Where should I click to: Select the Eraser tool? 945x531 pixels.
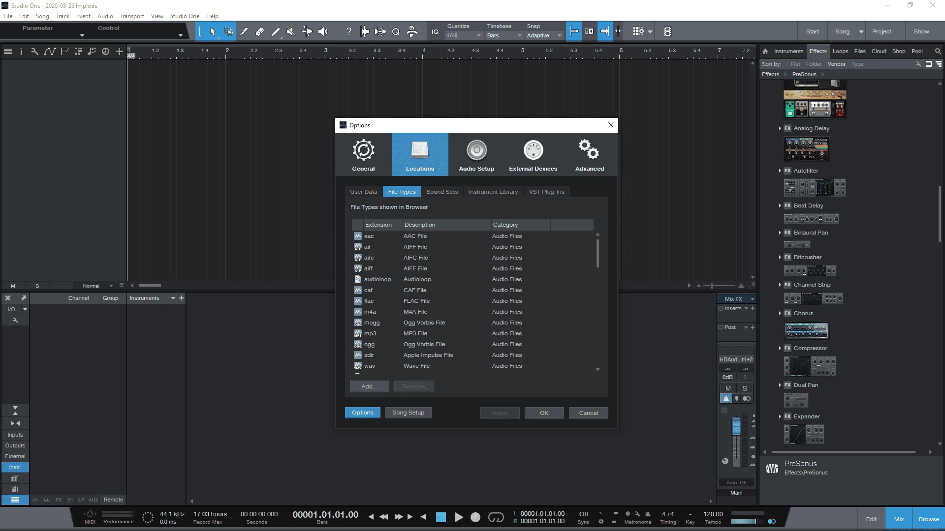pos(260,31)
